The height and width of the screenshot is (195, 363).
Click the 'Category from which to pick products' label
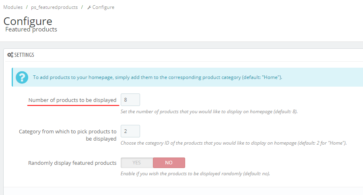pos(68,135)
